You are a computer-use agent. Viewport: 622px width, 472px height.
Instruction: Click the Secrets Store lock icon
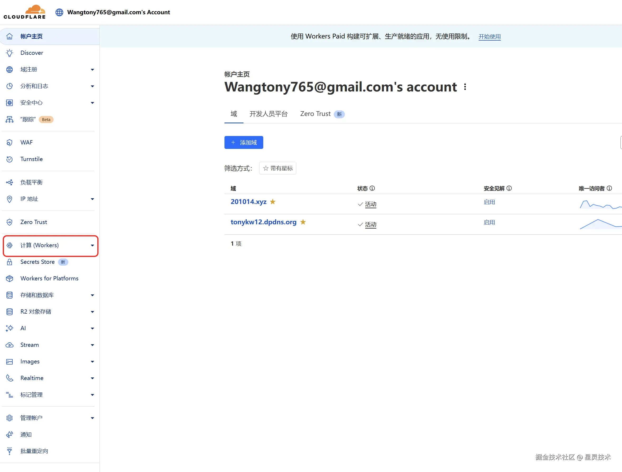click(x=9, y=262)
